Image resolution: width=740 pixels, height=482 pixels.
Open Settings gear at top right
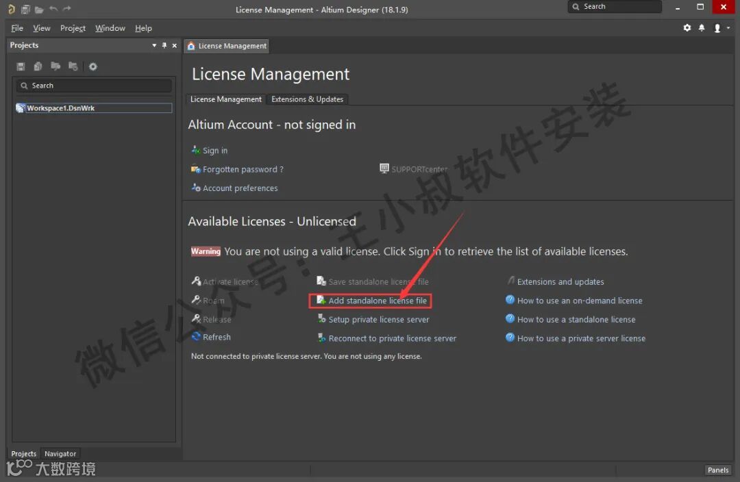coord(687,28)
